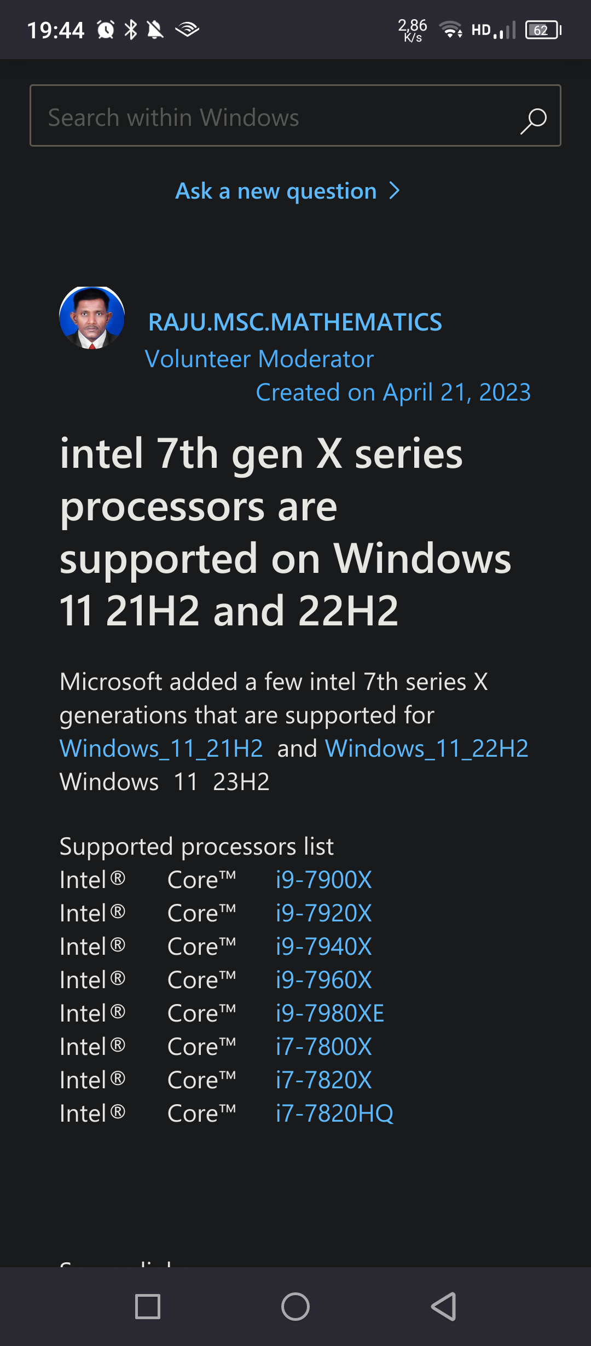Open the Windows_11_21H2 link
Image resolution: width=591 pixels, height=1346 pixels.
pyautogui.click(x=161, y=749)
